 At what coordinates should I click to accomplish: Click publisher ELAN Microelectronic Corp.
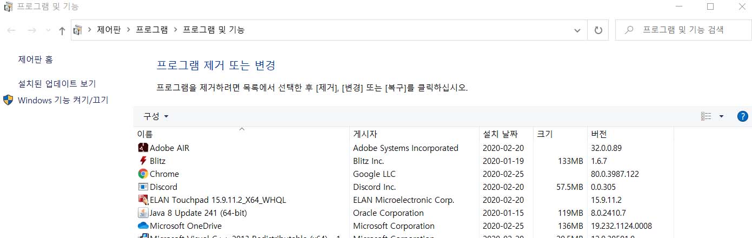pyautogui.click(x=403, y=200)
